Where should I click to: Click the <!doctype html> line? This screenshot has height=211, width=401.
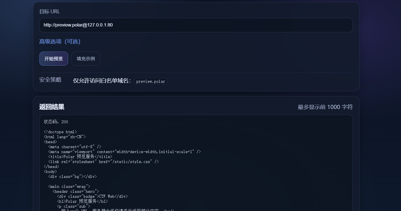pos(60,132)
